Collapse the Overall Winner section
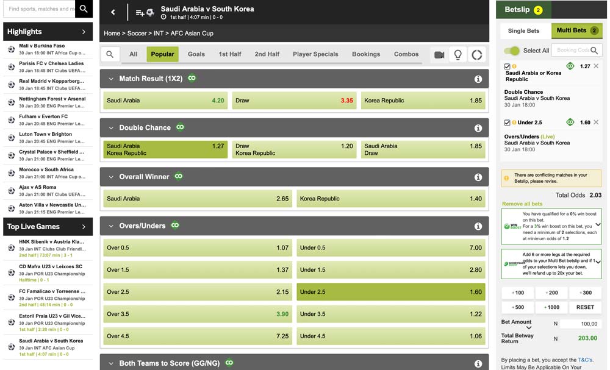The image size is (610, 370). click(x=111, y=177)
